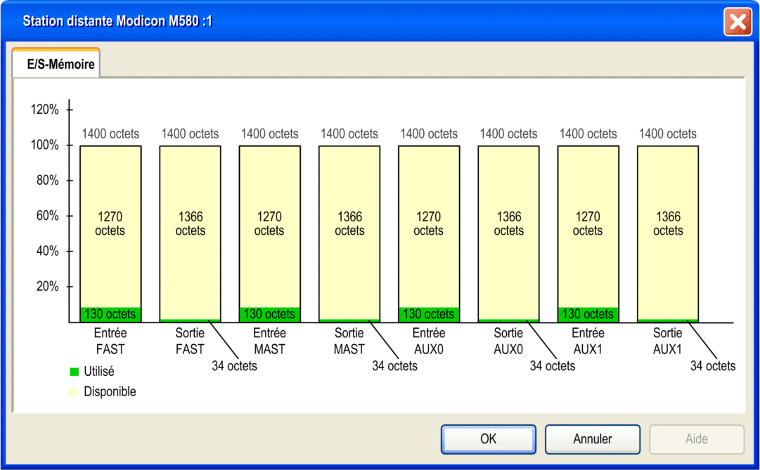The image size is (760, 470).
Task: Click the 100% axis value
Action: pyautogui.click(x=44, y=145)
